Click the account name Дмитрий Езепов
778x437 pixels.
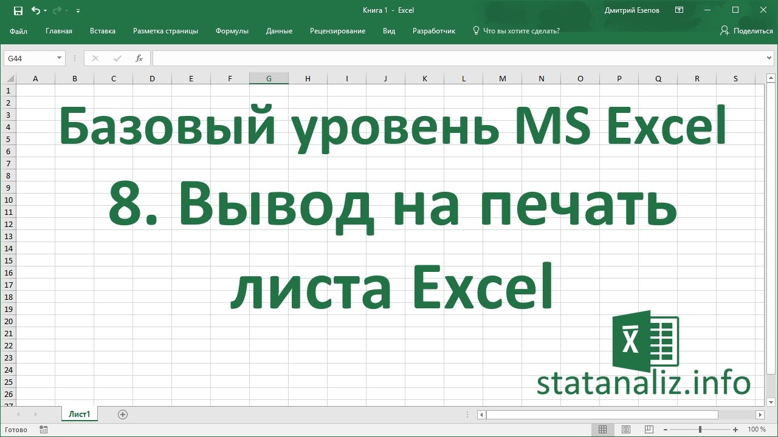tap(632, 10)
